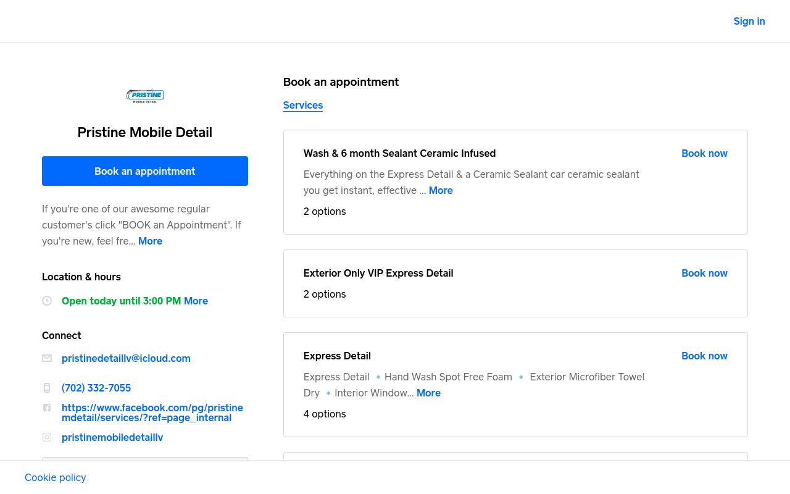The height and width of the screenshot is (494, 790).
Task: Open the Facebook page URL link
Action: point(152,412)
